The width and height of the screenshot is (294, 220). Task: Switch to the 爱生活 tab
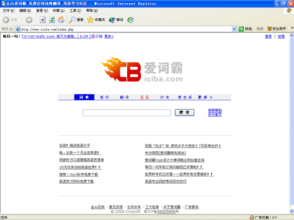tap(185, 97)
